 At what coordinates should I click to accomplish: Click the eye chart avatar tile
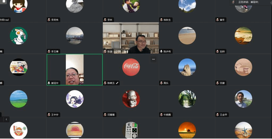pyautogui.click(x=131, y=130)
